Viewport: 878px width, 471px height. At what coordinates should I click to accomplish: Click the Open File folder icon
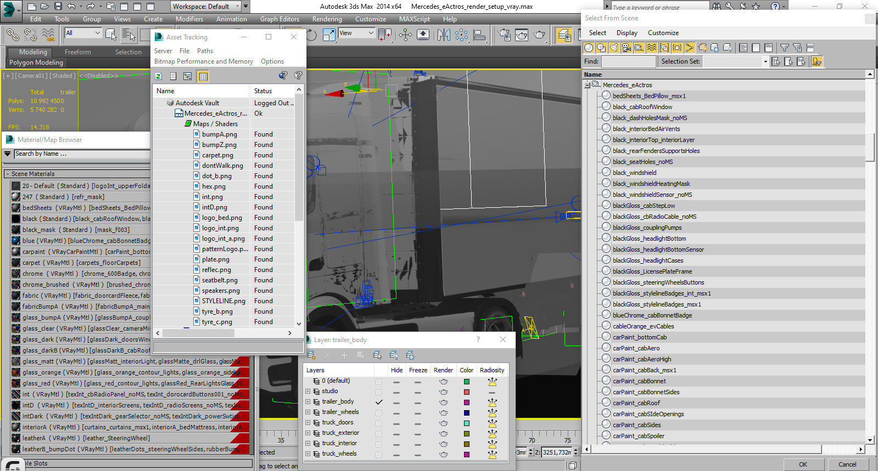point(45,7)
